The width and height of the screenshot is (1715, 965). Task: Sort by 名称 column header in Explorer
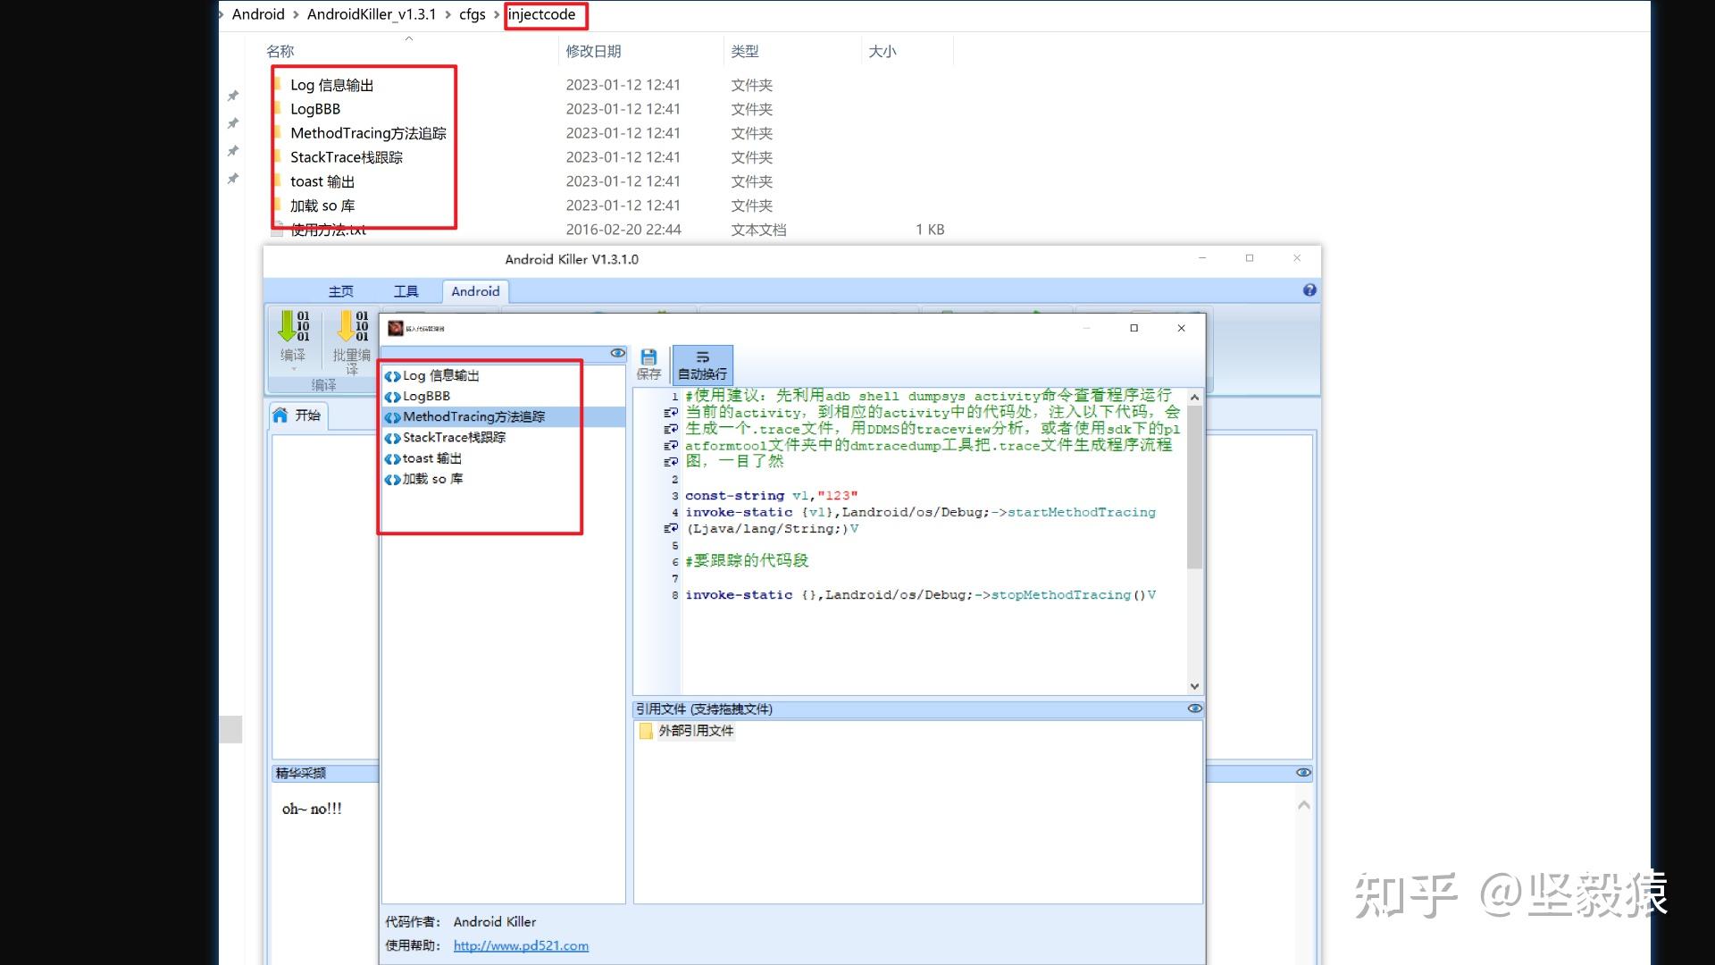[x=280, y=52]
